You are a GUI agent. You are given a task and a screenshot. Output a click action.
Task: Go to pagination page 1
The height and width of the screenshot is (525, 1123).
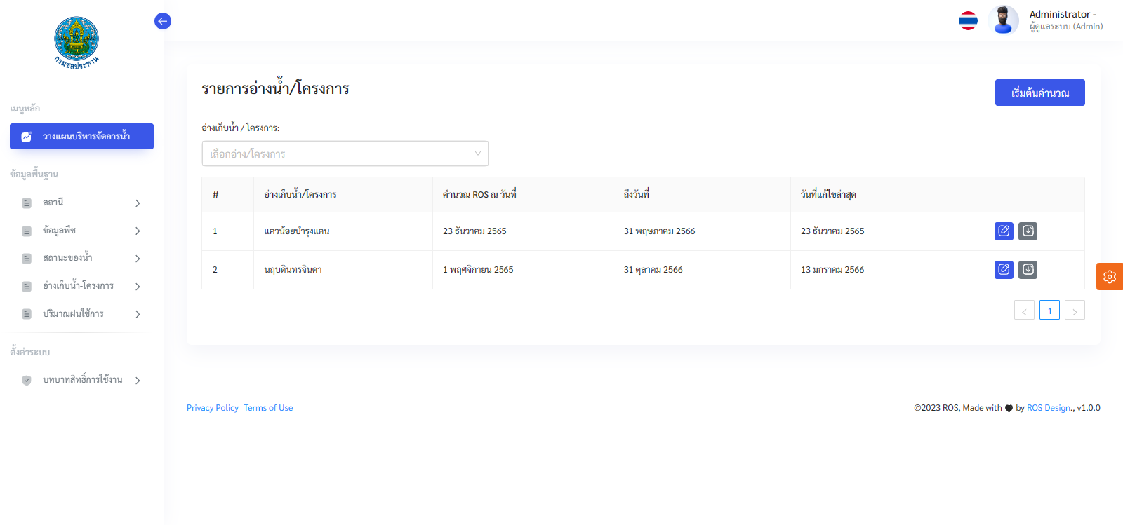pyautogui.click(x=1049, y=310)
